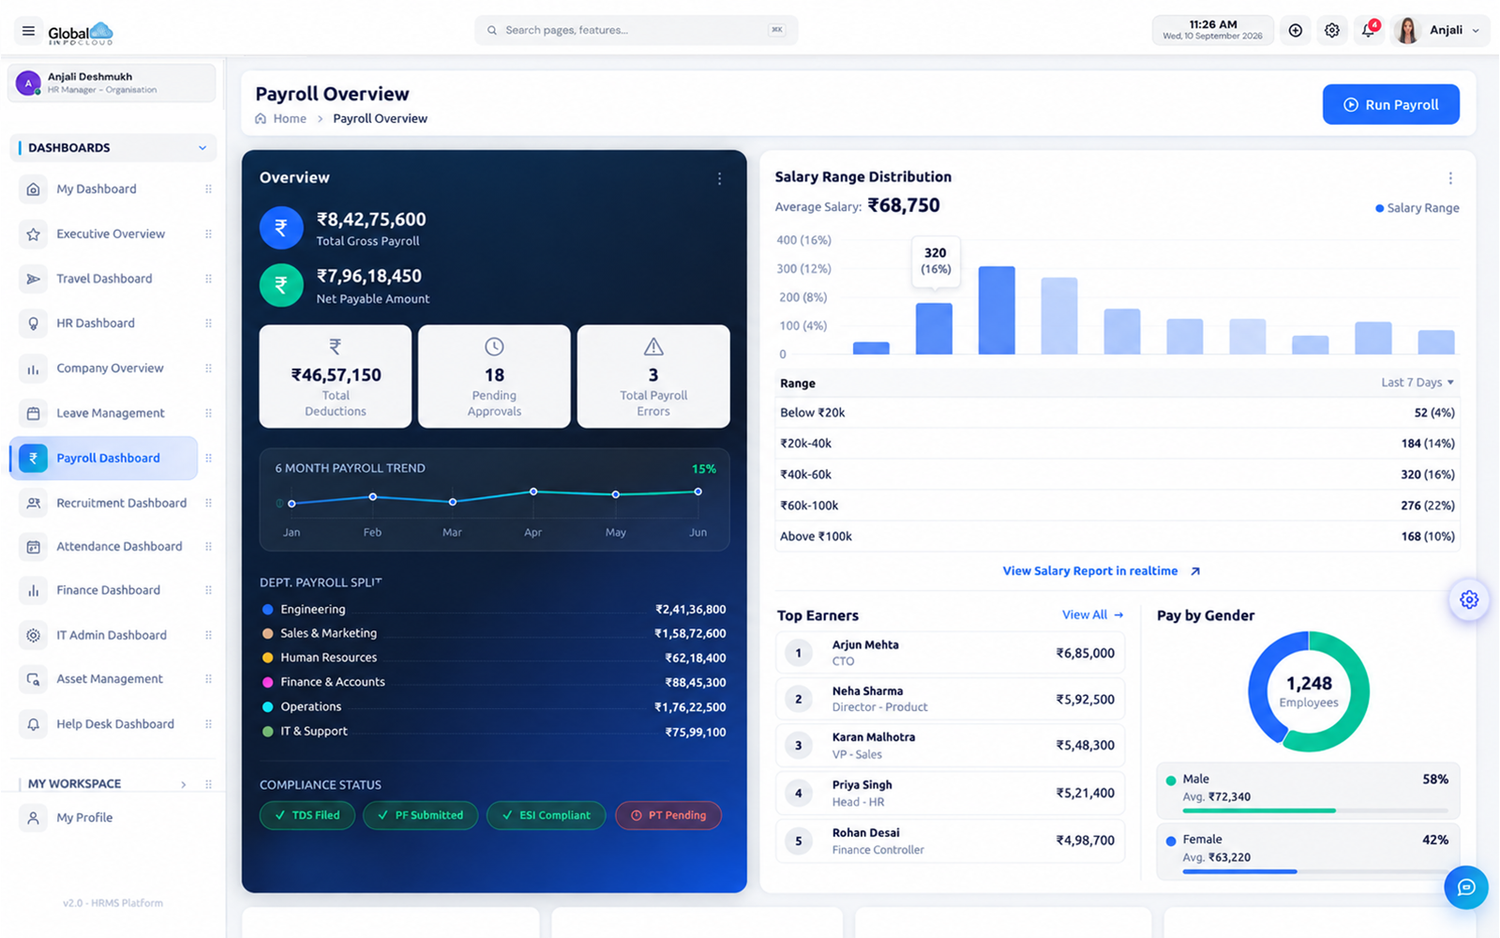This screenshot has height=938, width=1500.
Task: Click Home breadcrumb house icon
Action: [x=261, y=119]
